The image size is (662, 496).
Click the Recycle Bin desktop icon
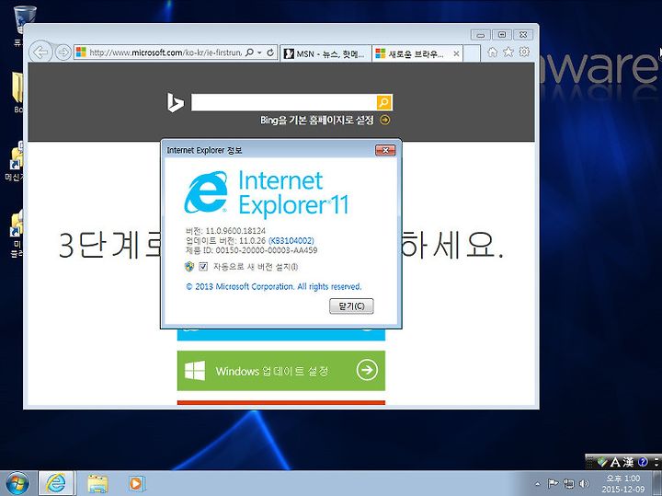(25, 20)
